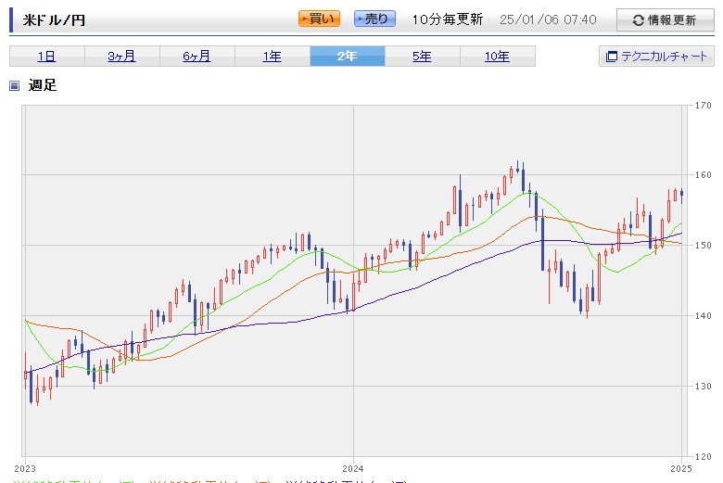
Task: Choose the 1年 period tab
Action: (272, 57)
